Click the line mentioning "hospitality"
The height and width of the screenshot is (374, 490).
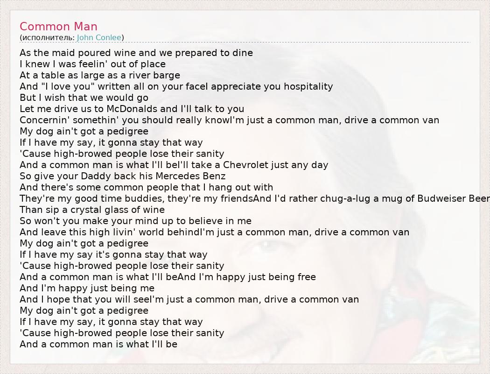(176, 86)
